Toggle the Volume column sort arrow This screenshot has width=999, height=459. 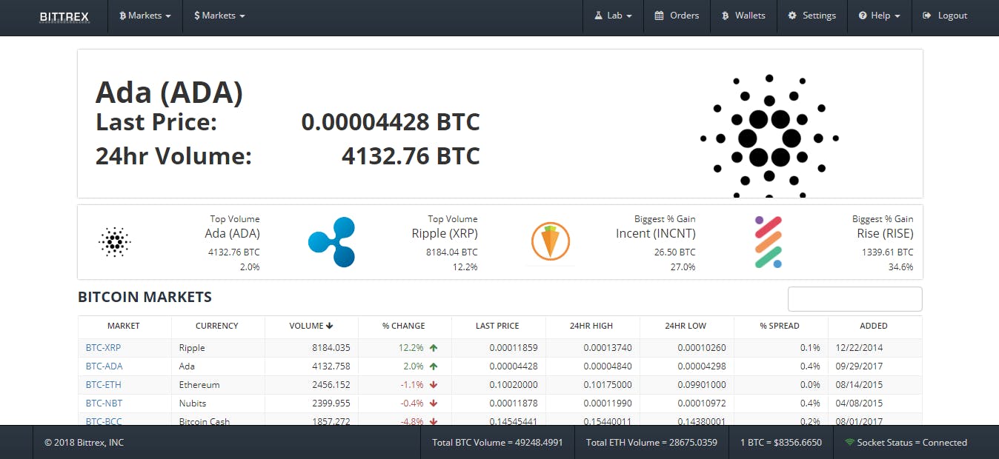pyautogui.click(x=331, y=326)
